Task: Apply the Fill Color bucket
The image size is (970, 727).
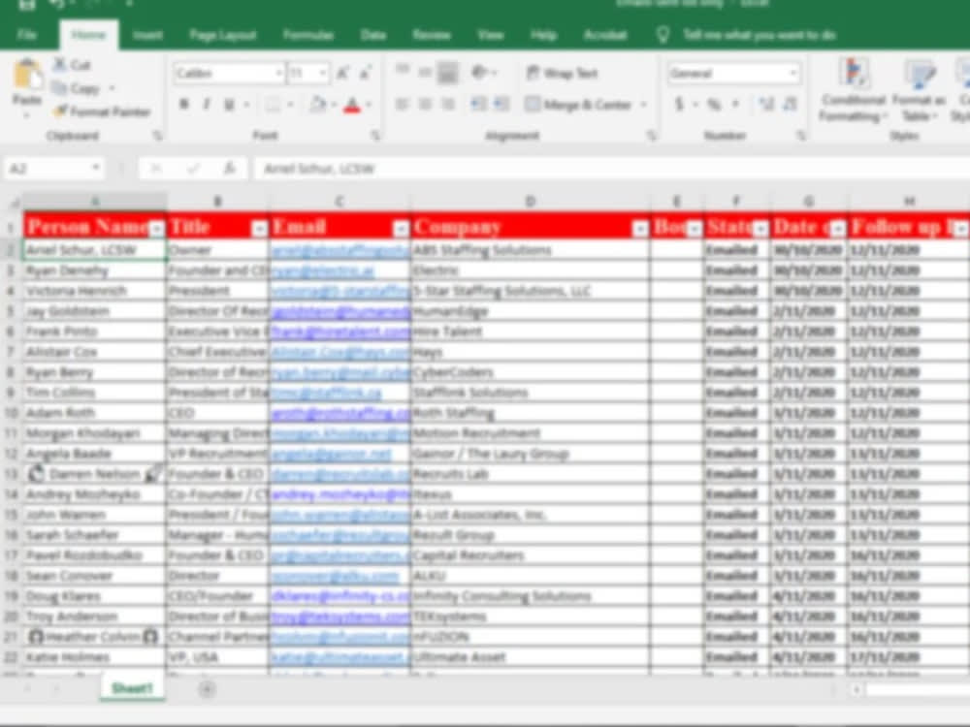Action: click(x=317, y=105)
